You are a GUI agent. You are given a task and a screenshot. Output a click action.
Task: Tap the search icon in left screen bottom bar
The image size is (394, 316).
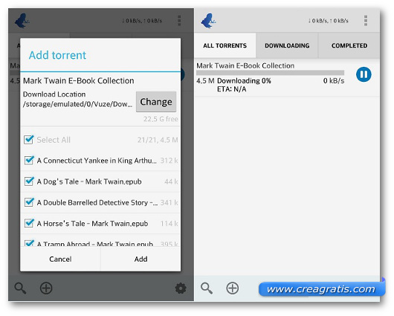coord(20,288)
